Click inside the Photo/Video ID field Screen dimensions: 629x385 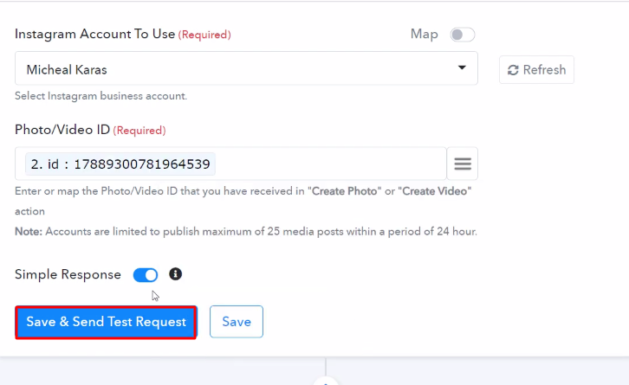pyautogui.click(x=230, y=164)
